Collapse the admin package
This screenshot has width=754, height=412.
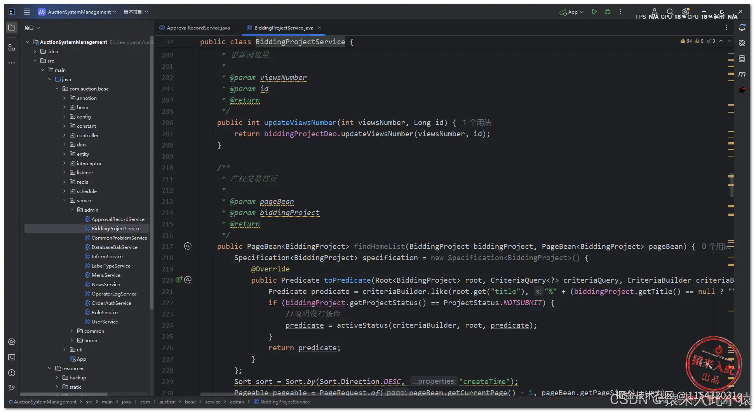pos(72,210)
